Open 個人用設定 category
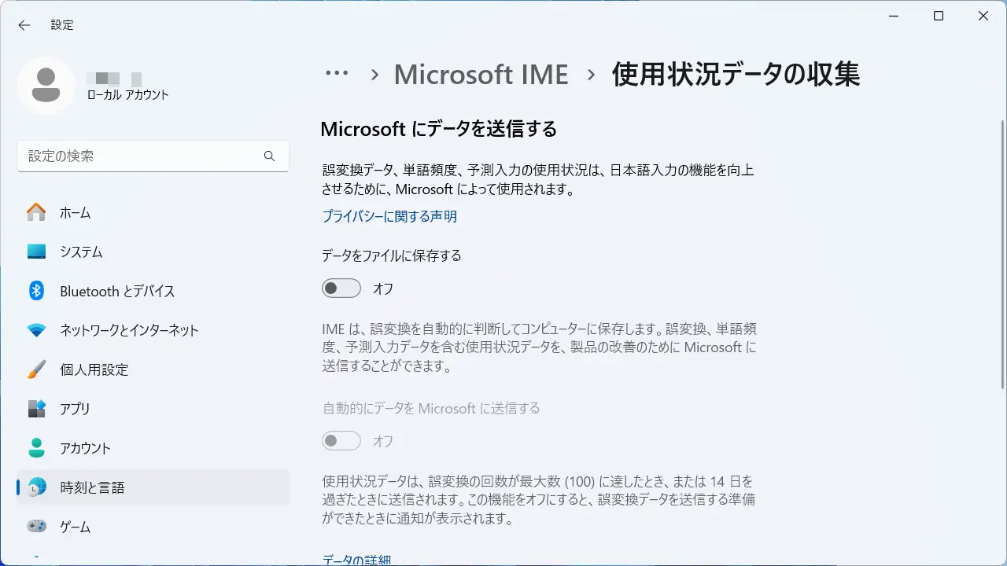 click(x=153, y=369)
